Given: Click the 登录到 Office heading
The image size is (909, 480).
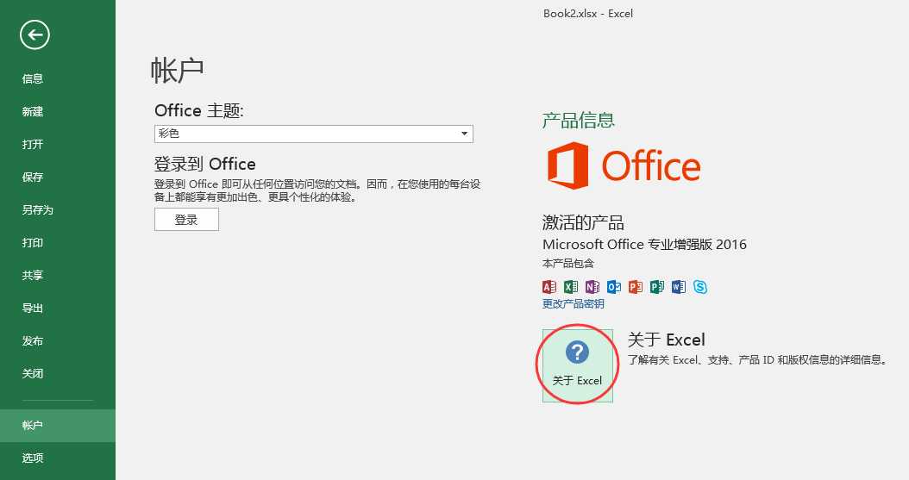Looking at the screenshot, I should coord(204,165).
